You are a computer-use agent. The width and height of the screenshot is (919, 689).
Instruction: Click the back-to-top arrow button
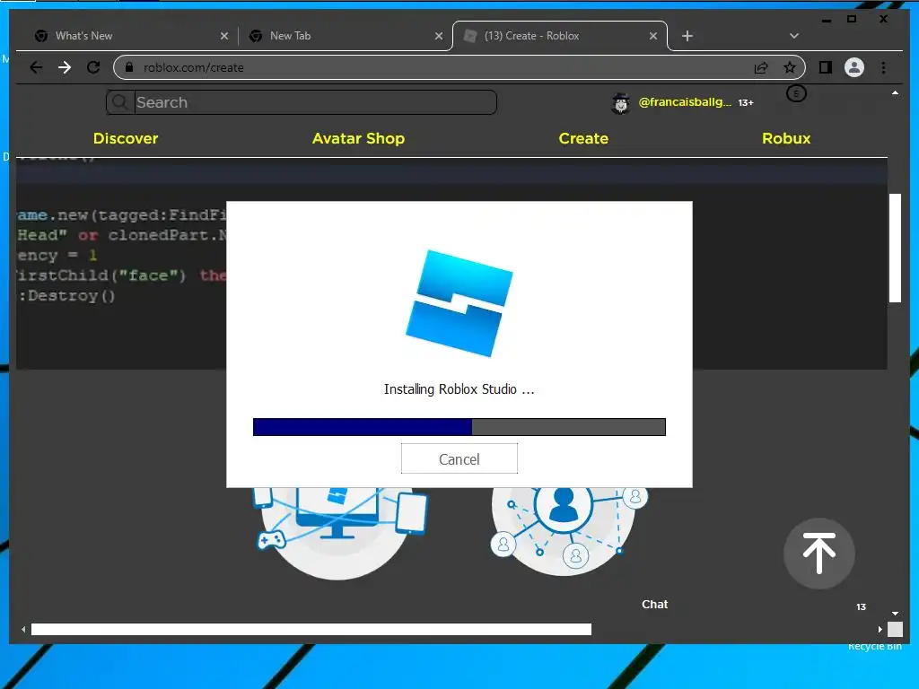818,553
